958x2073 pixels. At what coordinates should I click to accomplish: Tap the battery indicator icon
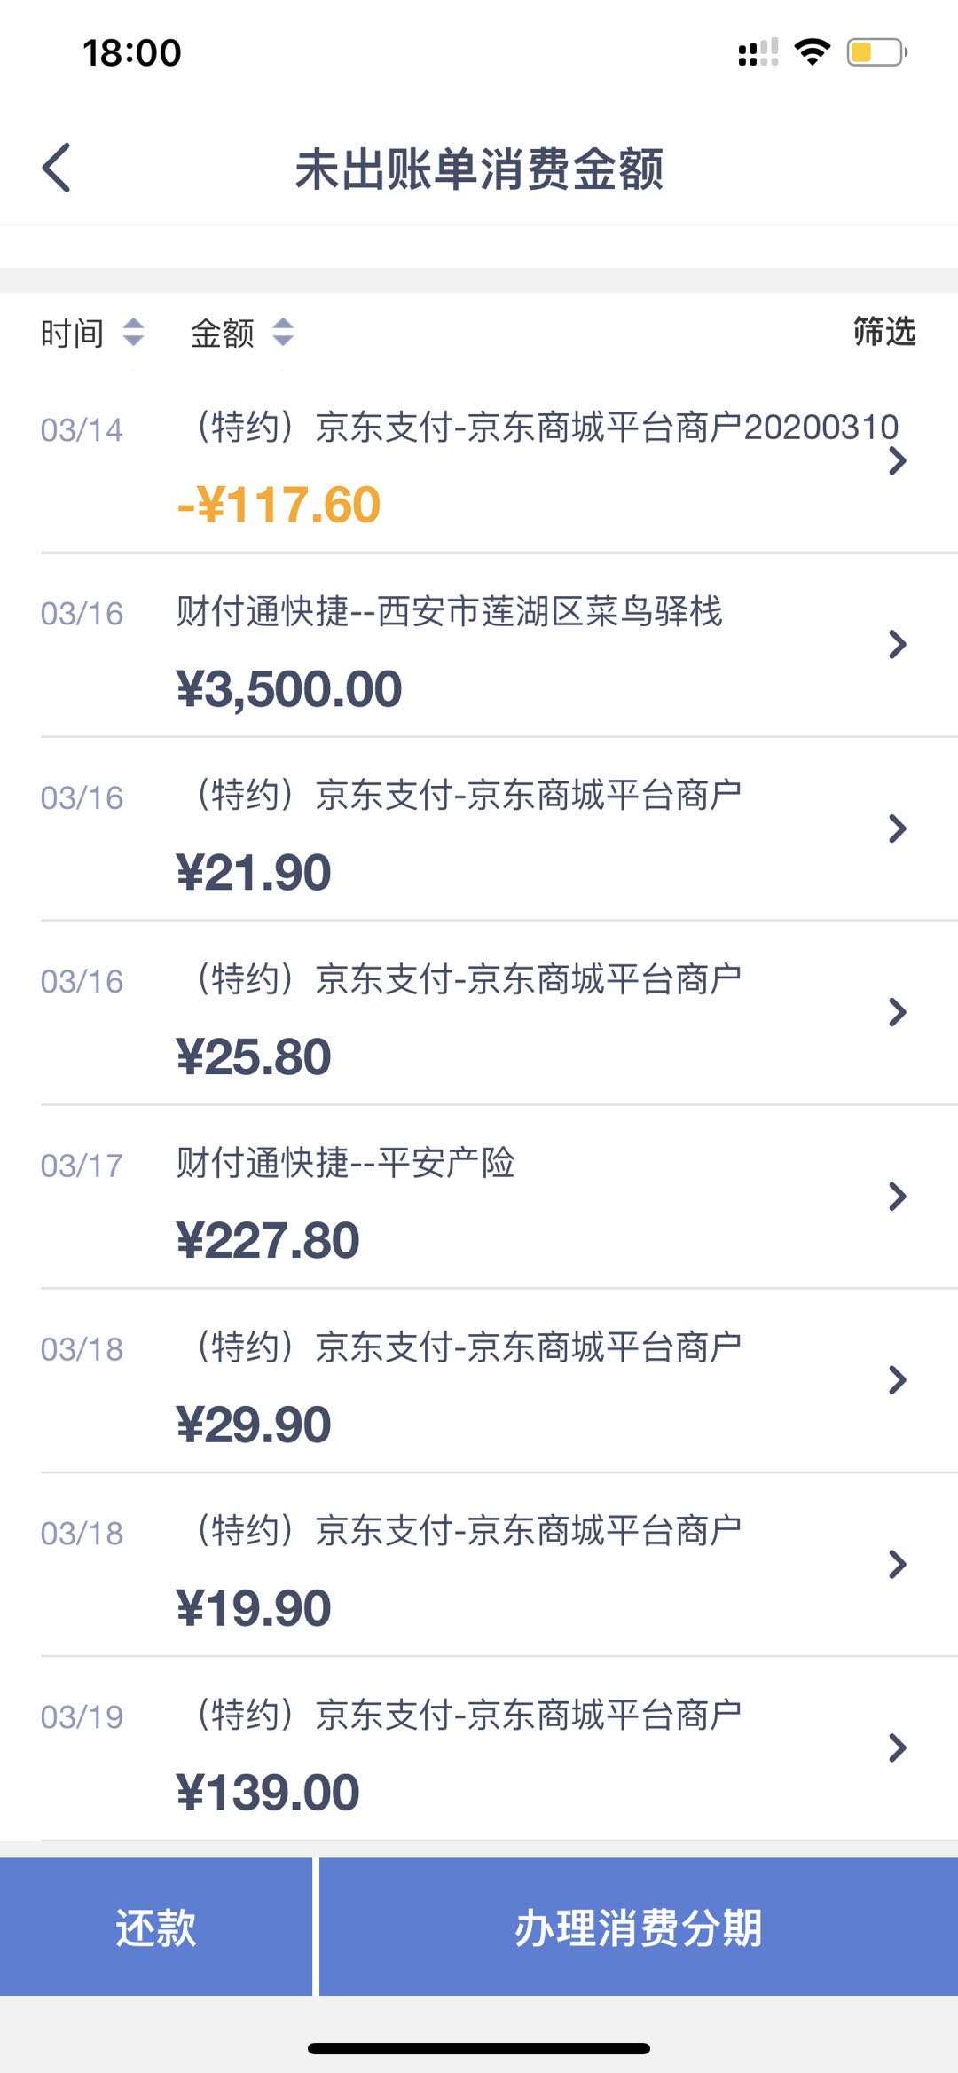(x=876, y=52)
